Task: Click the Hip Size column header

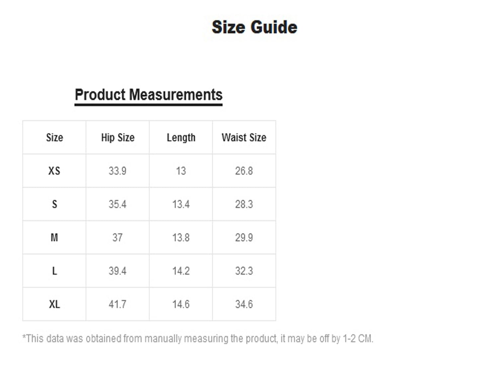Action: pyautogui.click(x=118, y=137)
